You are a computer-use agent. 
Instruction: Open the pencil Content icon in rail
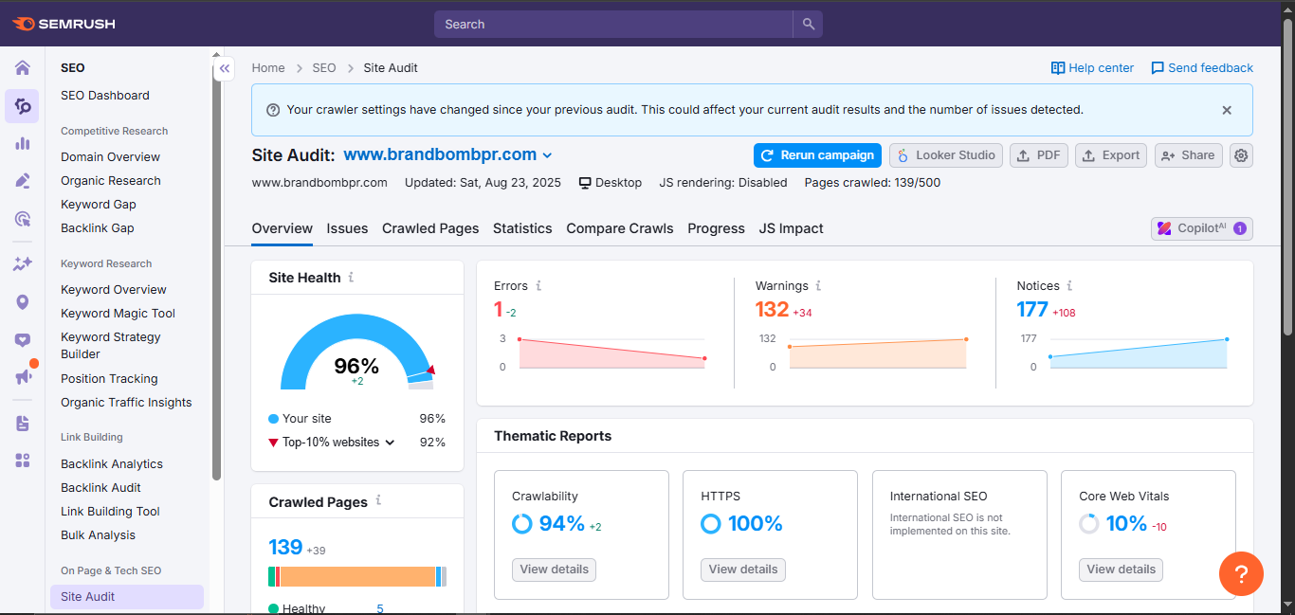pos(22,181)
